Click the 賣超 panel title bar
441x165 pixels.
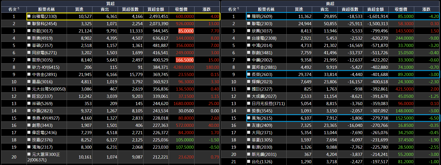click(x=330, y=3)
